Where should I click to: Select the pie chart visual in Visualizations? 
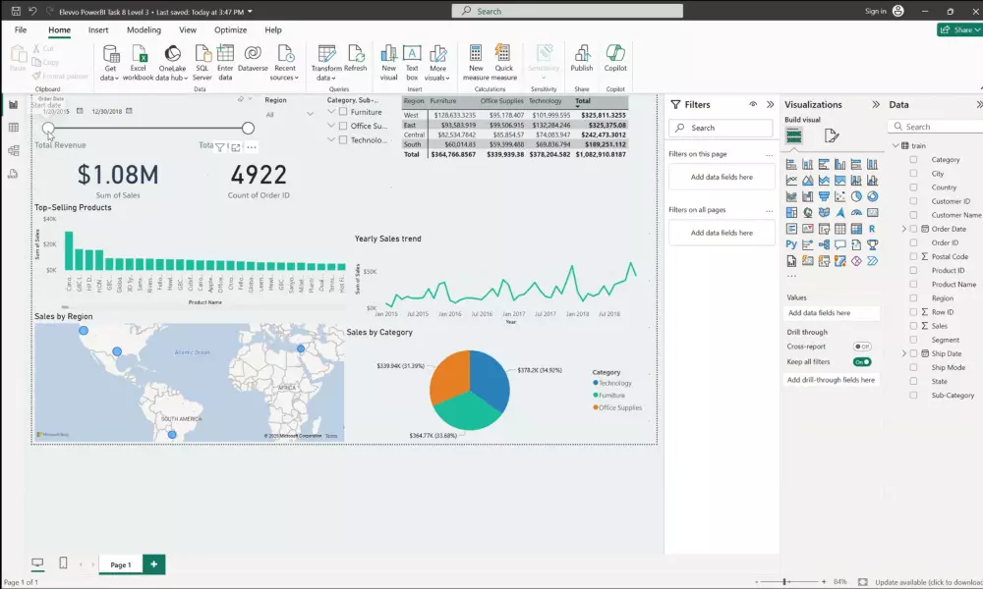[x=856, y=196]
